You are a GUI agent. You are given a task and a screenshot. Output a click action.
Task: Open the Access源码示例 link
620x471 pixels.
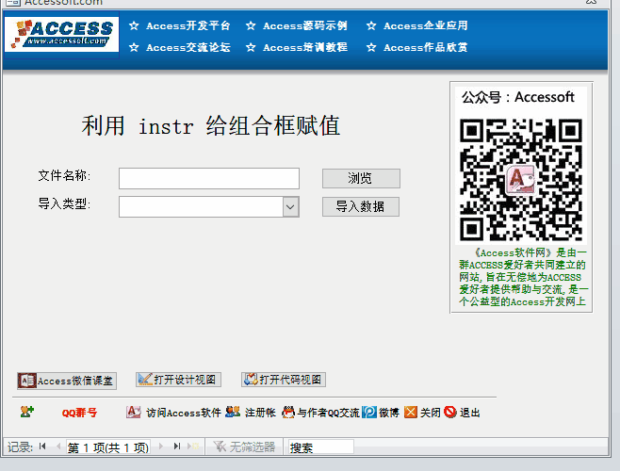tap(305, 25)
